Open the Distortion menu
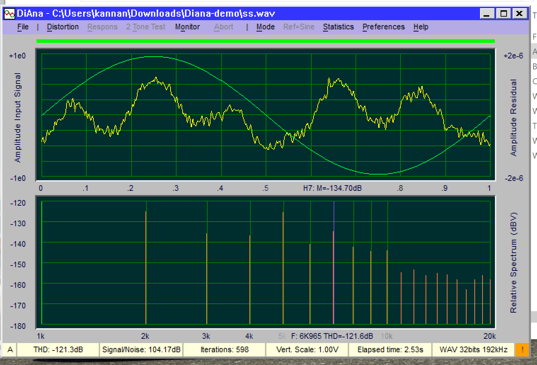The image size is (537, 365). pos(63,27)
